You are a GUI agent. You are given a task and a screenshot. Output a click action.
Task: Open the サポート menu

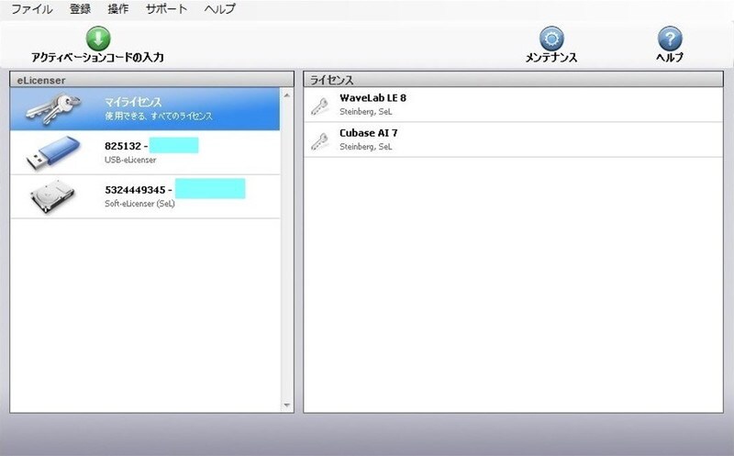pyautogui.click(x=166, y=9)
